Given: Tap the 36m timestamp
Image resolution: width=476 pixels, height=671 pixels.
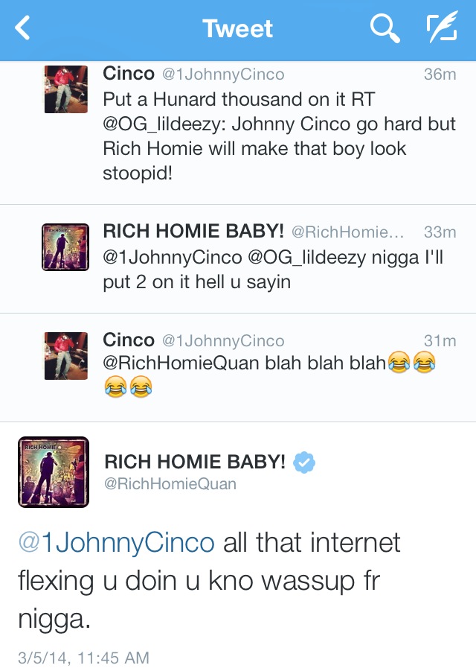Looking at the screenshot, I should (440, 74).
